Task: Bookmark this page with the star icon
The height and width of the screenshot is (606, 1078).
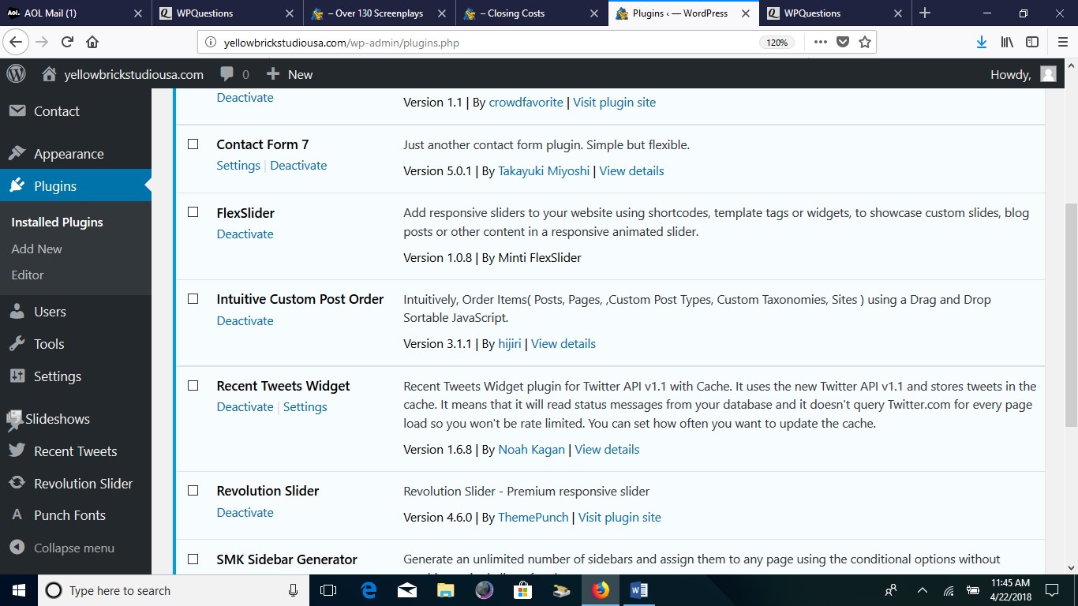Action: (x=865, y=42)
